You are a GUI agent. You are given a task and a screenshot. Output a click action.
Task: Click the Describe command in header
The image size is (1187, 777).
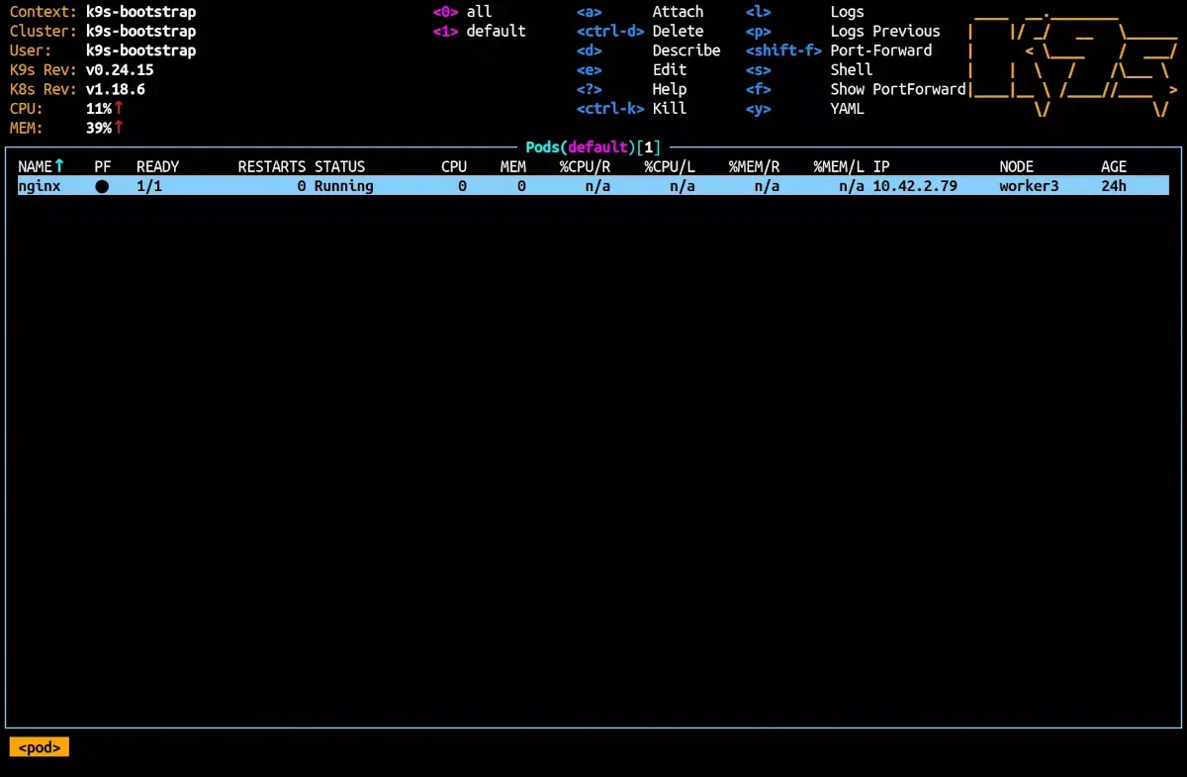pos(685,50)
